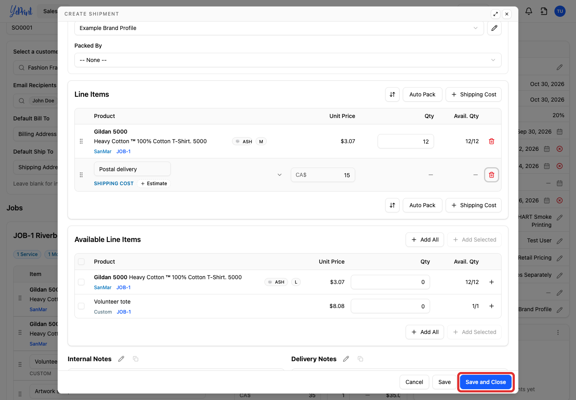Delete the Gildan 5000 ASH M line item
This screenshot has width=576, height=400.
[x=492, y=141]
